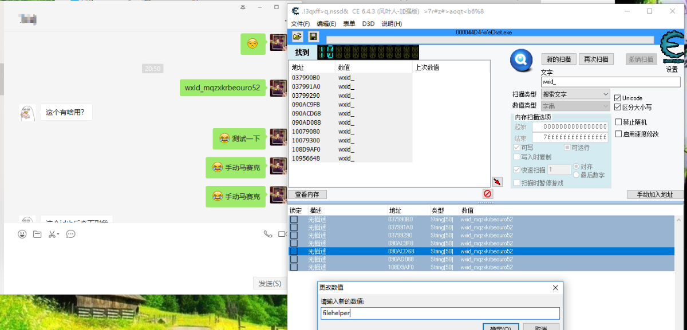
Task: Select address list row 03799290
Action: pyautogui.click(x=481, y=235)
